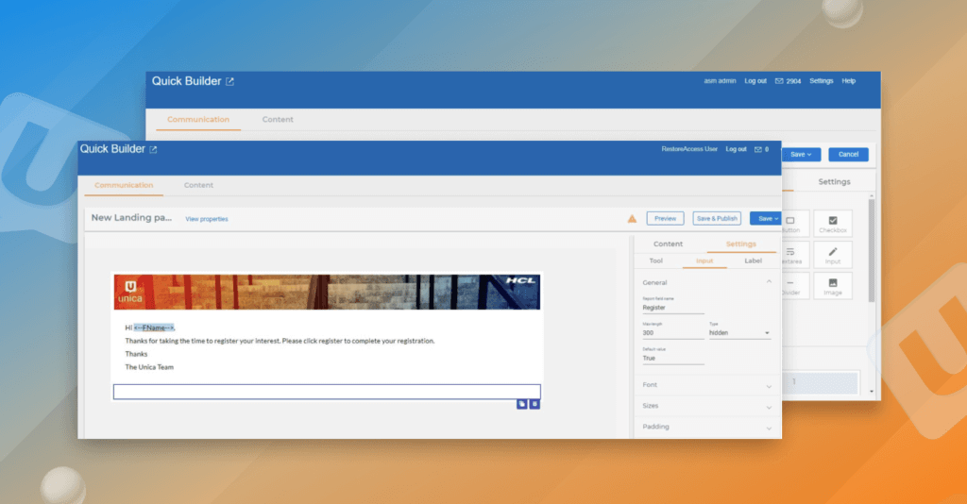The image size is (967, 504).
Task: Open the pop-out icon in back Quick Builder window
Action: coord(229,82)
